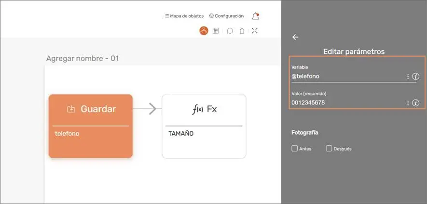The width and height of the screenshot is (427, 204).
Task: Open the three-dot options for Variable
Action: coord(408,76)
